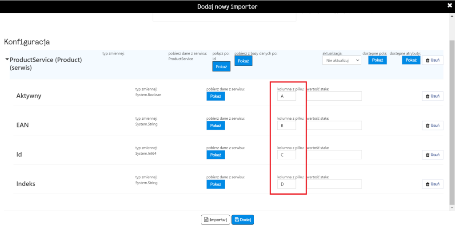Save the importer with the Dodaj button
Image resolution: width=455 pixels, height=228 pixels.
tap(243, 220)
